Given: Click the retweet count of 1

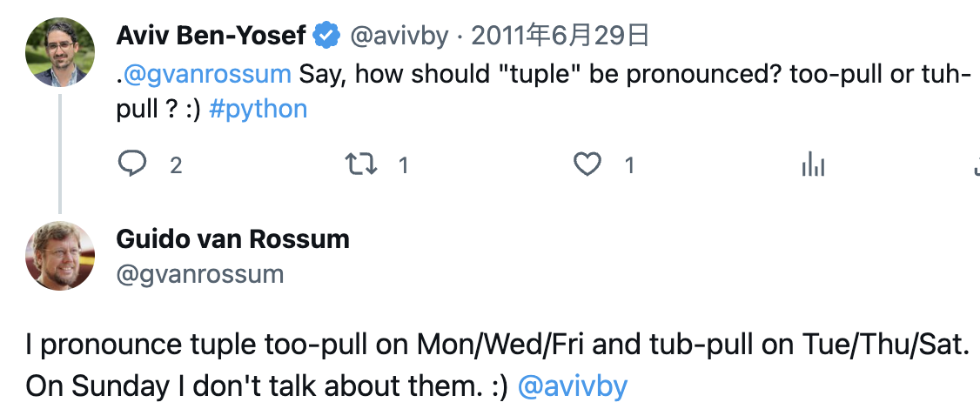Looking at the screenshot, I should coord(403,164).
